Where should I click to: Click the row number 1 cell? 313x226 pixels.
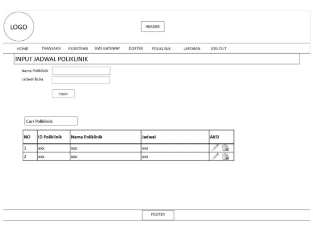pos(30,148)
